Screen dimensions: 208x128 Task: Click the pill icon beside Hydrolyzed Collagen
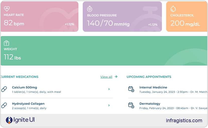pyautogui.click(x=4, y=105)
